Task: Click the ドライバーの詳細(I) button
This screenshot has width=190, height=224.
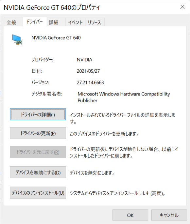Action: pyautogui.click(x=38, y=114)
